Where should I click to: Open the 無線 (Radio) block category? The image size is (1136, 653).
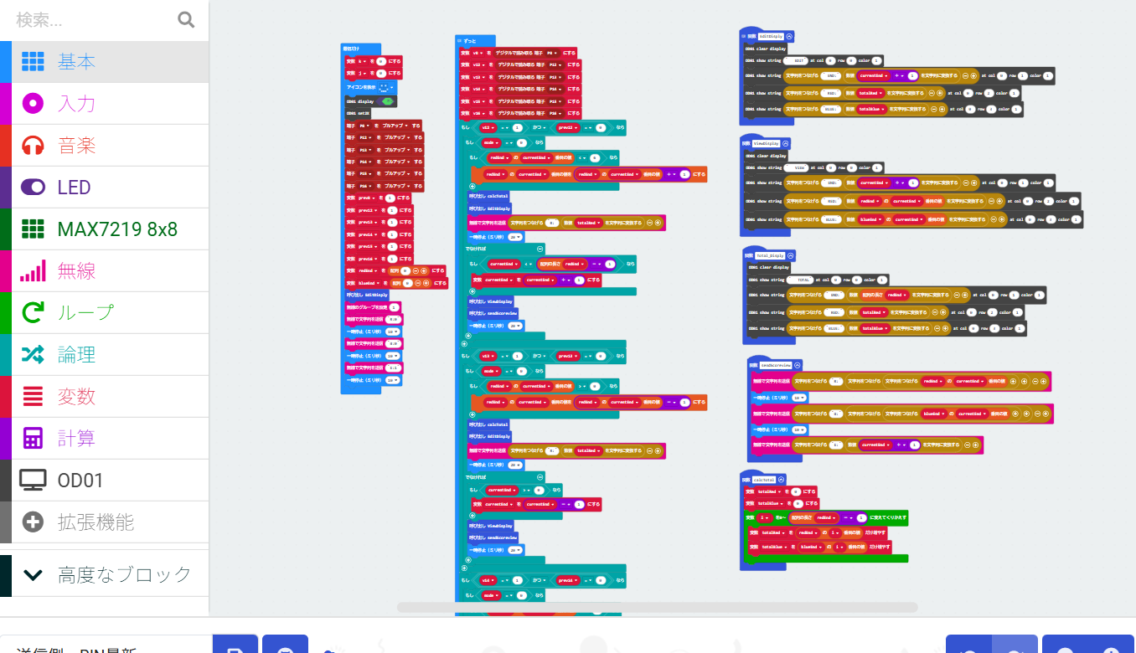click(x=76, y=271)
